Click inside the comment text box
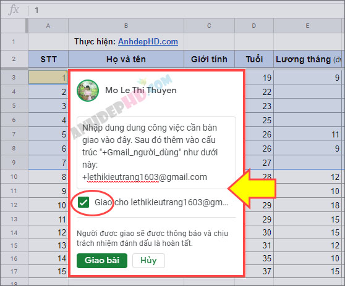This screenshot has height=286, width=345. [156, 153]
